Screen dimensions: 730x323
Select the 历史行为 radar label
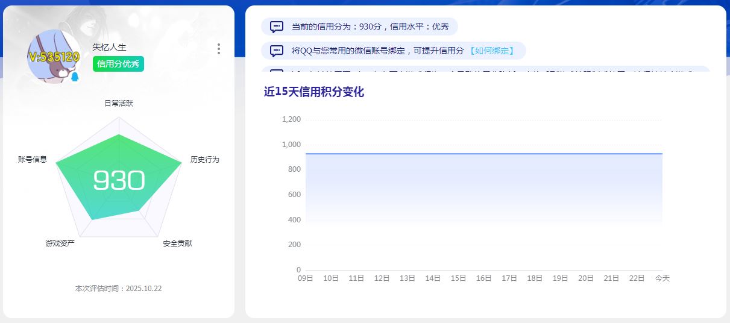tap(205, 160)
